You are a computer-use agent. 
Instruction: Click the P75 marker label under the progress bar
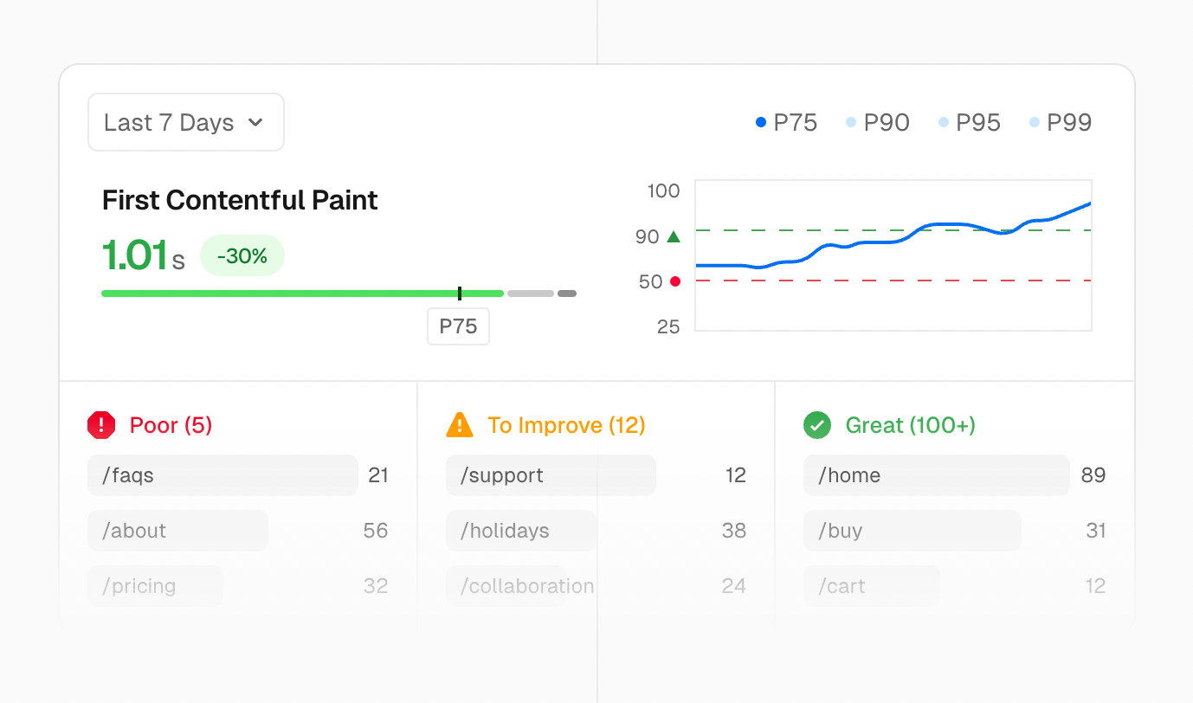458,326
